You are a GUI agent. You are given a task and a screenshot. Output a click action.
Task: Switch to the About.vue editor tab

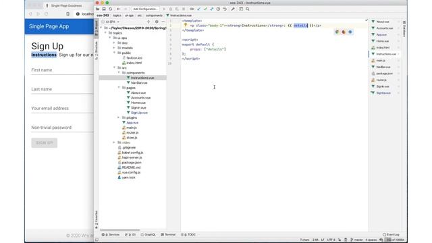383,22
